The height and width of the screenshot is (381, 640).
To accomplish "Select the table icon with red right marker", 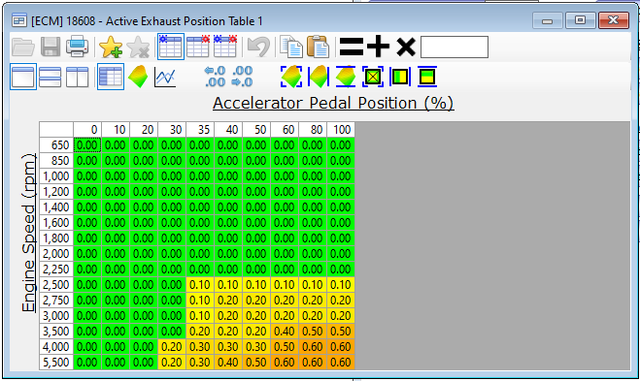I will pyautogui.click(x=198, y=47).
